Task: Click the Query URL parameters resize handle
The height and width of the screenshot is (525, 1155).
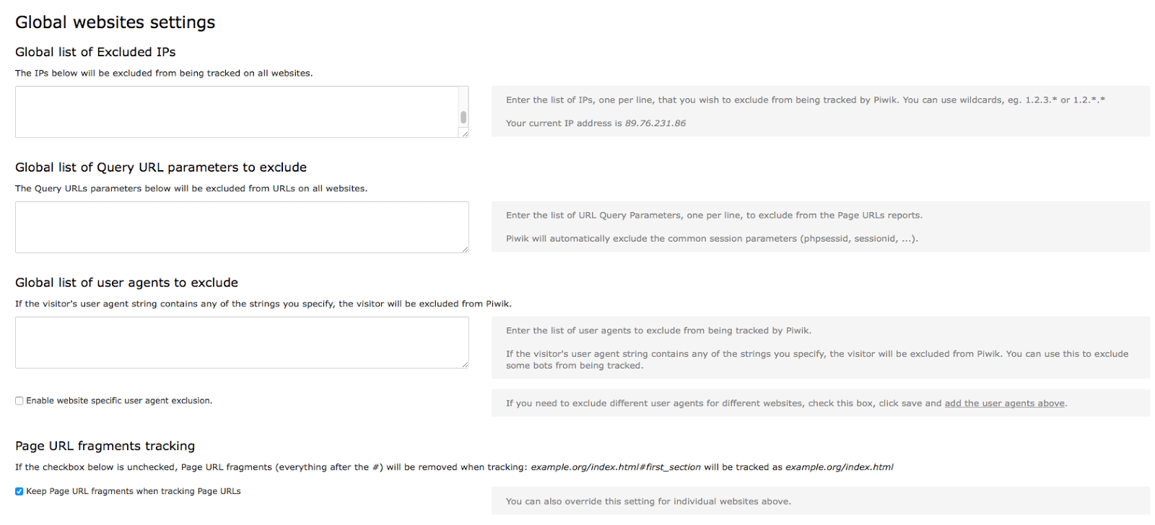Action: coord(465,249)
